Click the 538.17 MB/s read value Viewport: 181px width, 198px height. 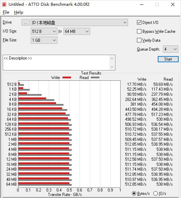pyautogui.click(x=162, y=129)
